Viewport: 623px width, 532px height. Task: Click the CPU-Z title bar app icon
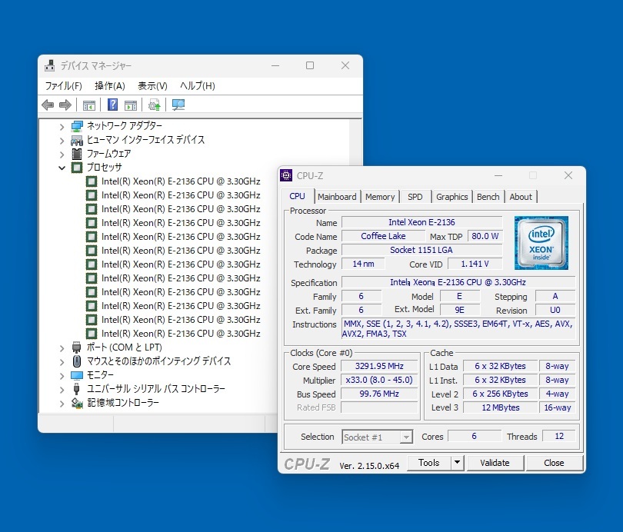286,175
